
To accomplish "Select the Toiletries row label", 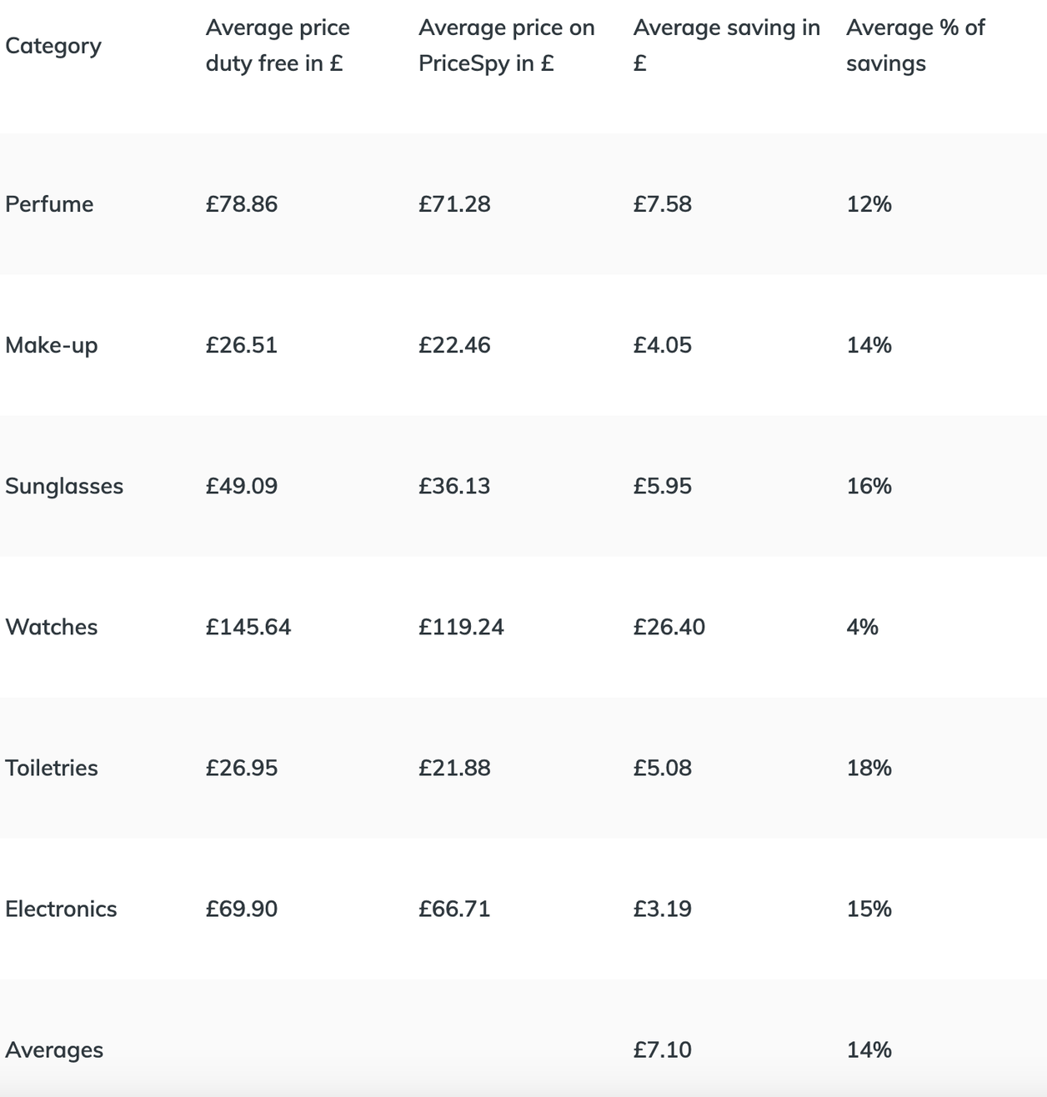I will (52, 768).
